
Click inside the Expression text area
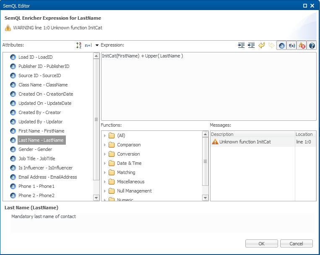coord(208,88)
